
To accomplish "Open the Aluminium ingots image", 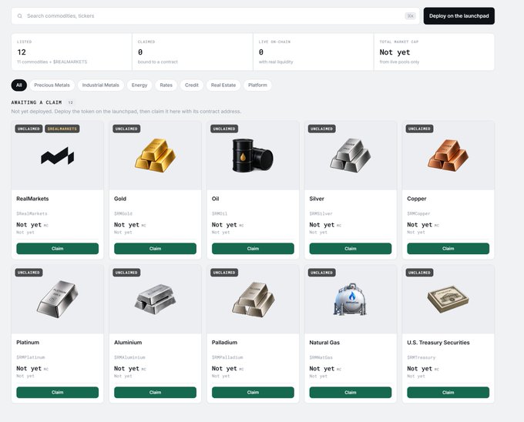I will click(155, 299).
